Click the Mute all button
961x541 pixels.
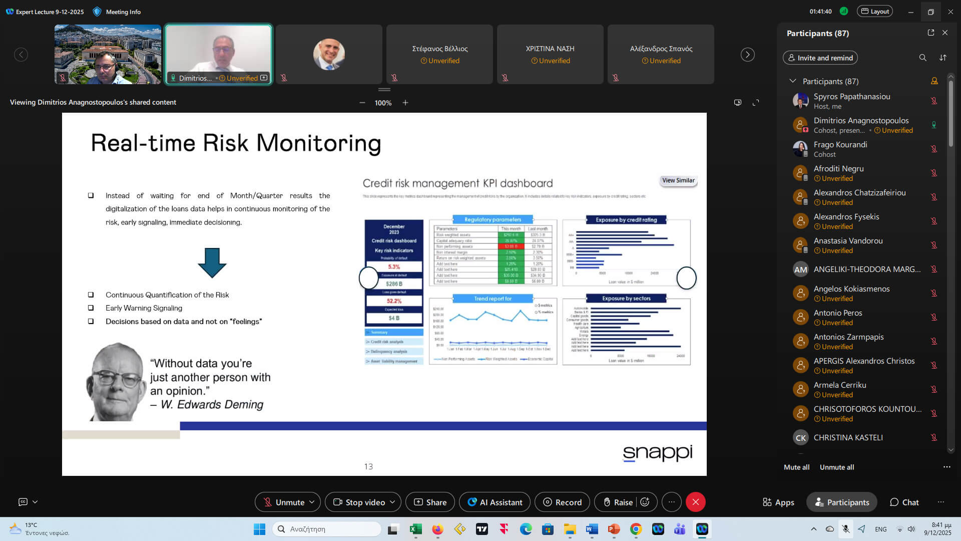[796, 467]
